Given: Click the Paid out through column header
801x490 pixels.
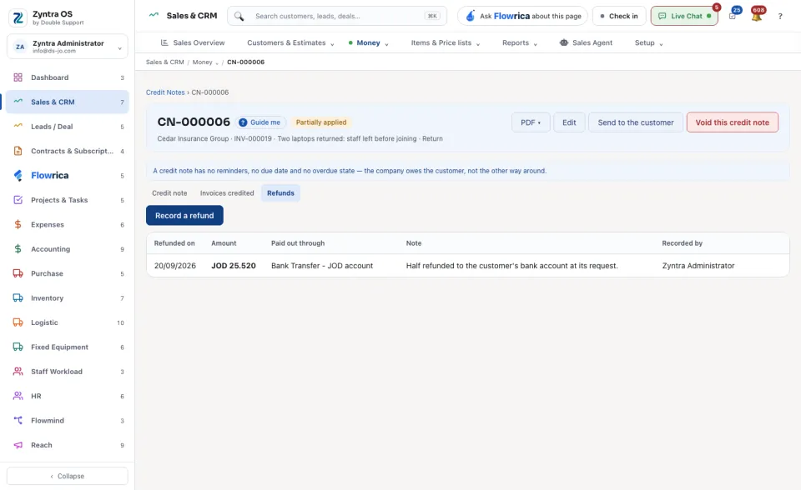Looking at the screenshot, I should pyautogui.click(x=298, y=243).
